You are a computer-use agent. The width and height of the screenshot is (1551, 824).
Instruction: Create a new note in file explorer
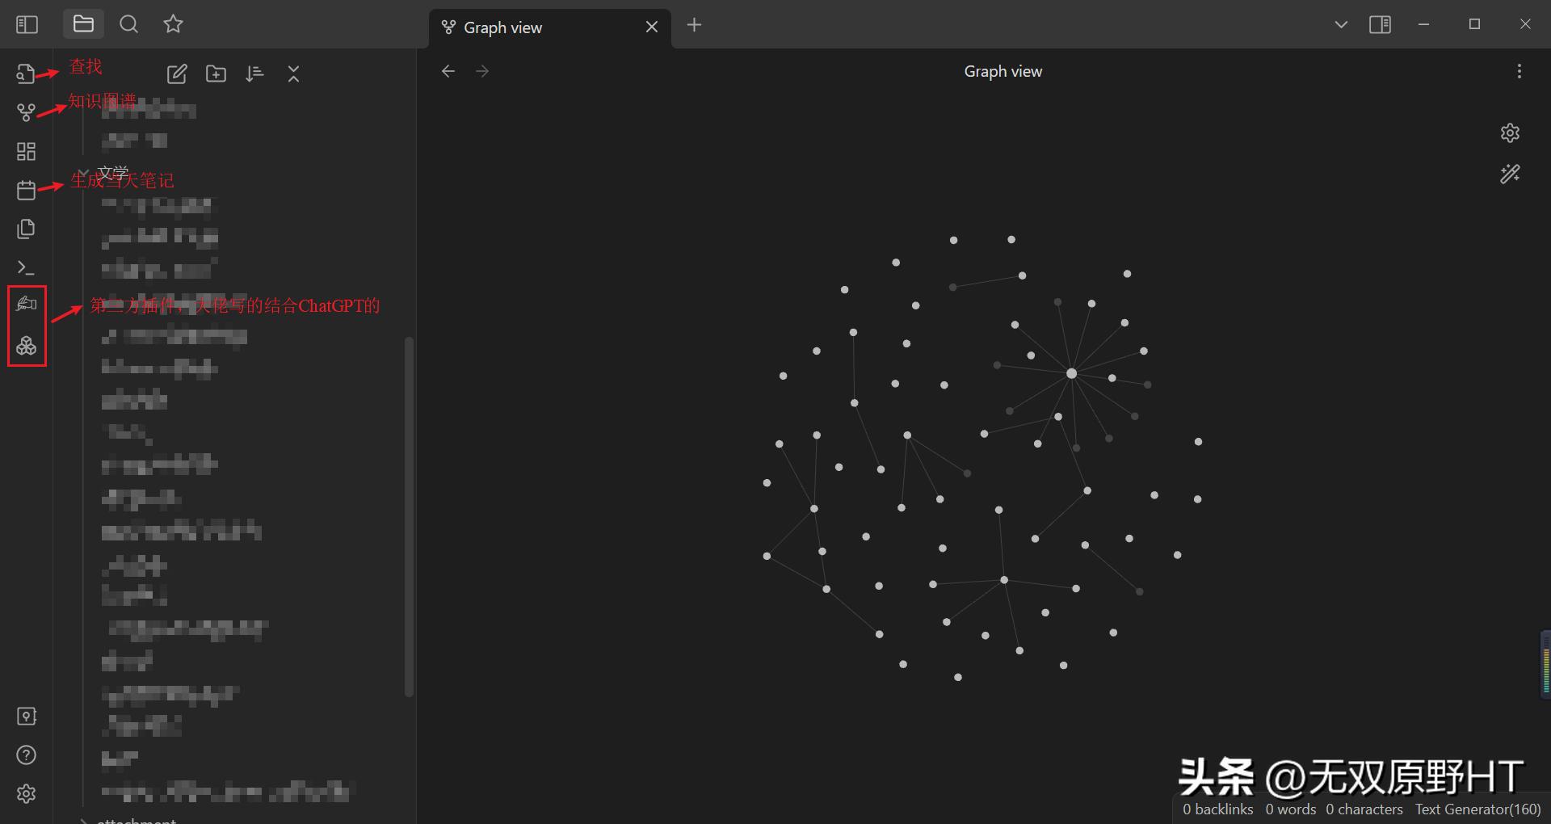pos(177,74)
